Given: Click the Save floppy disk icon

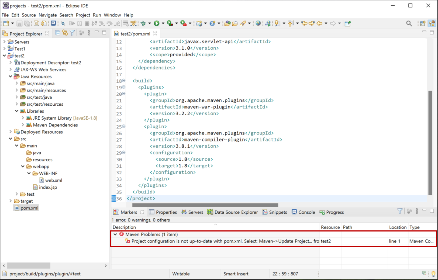Looking at the screenshot, I should [19, 23].
